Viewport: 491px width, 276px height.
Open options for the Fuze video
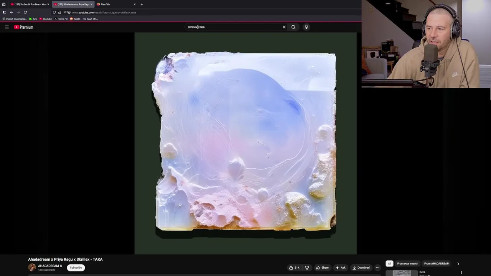461,273
